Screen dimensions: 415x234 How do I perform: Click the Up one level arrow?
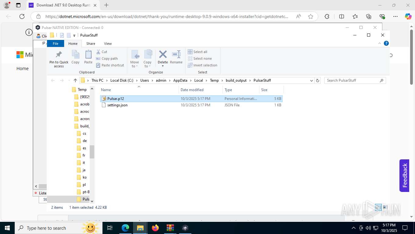click(x=75, y=80)
